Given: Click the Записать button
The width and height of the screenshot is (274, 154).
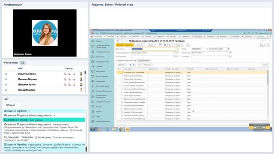Looking at the screenshot, I should click(140, 45).
